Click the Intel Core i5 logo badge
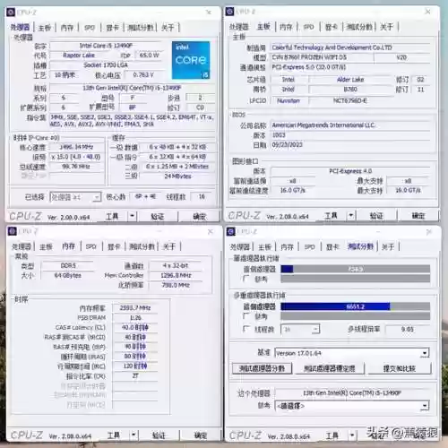Screen dimensions: 448x448 pyautogui.click(x=191, y=60)
